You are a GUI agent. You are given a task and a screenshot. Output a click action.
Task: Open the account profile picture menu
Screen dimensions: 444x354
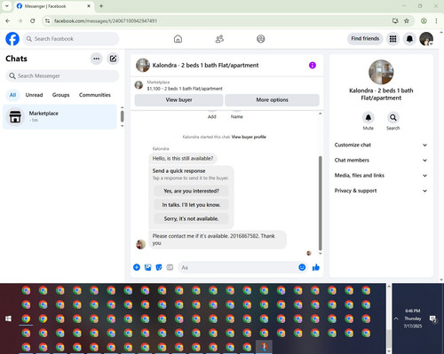(426, 39)
